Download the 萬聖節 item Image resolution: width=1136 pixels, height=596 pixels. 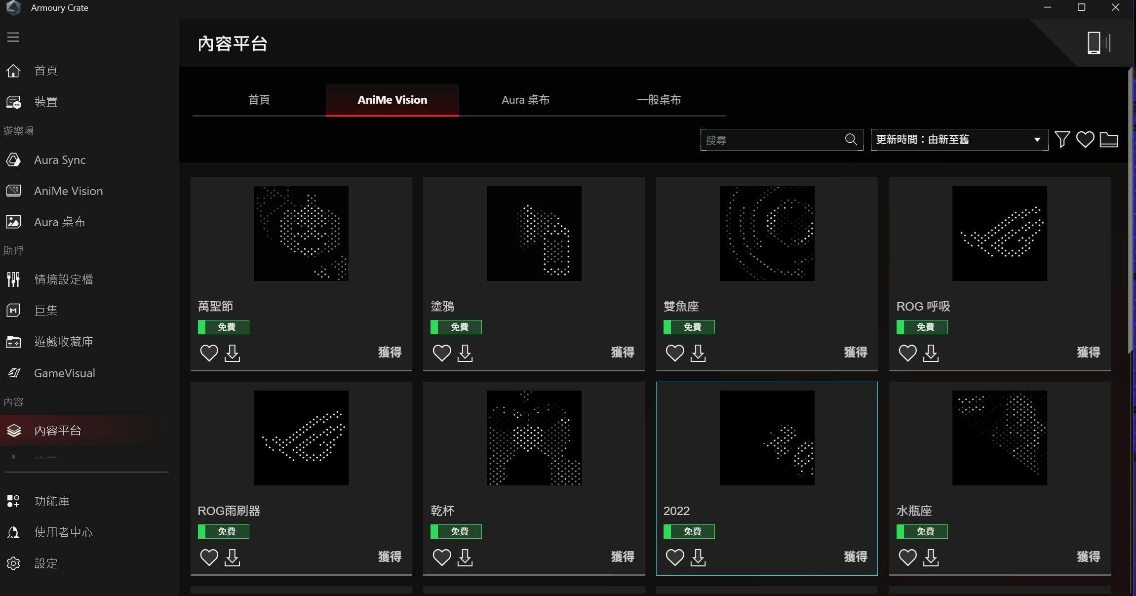[x=232, y=353]
